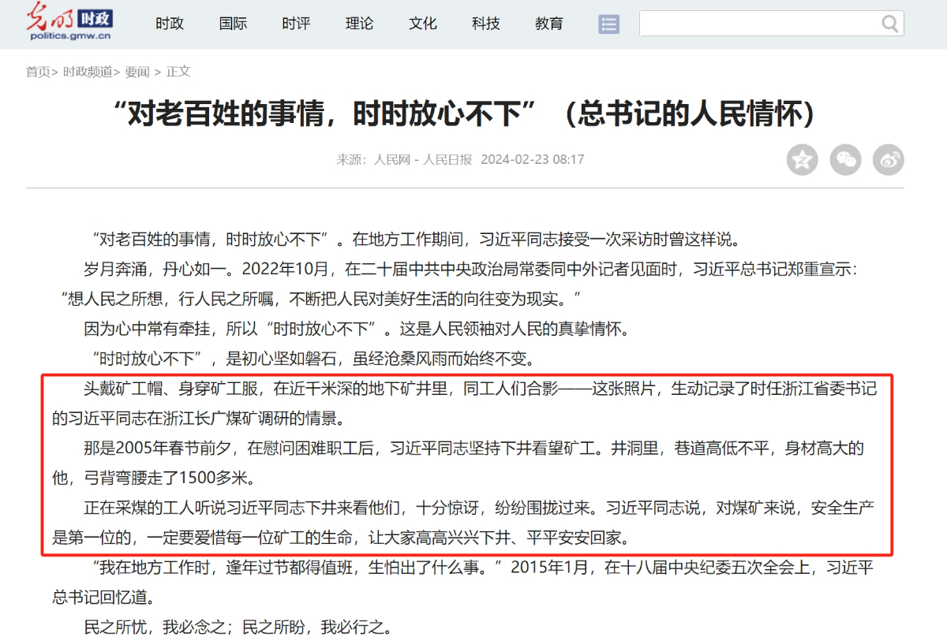
Task: Click the star favorite icon
Action: click(802, 160)
